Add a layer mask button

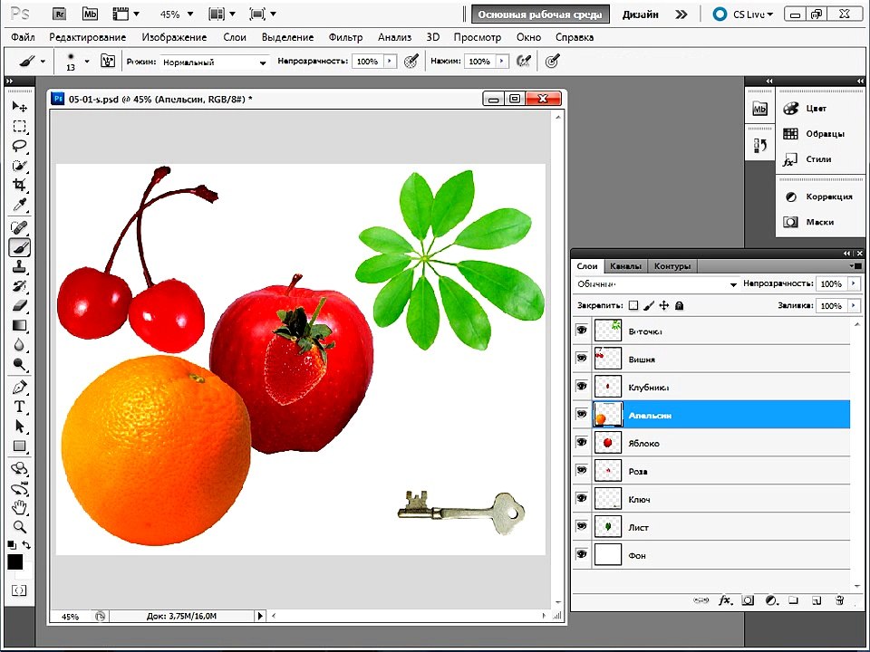(x=748, y=600)
